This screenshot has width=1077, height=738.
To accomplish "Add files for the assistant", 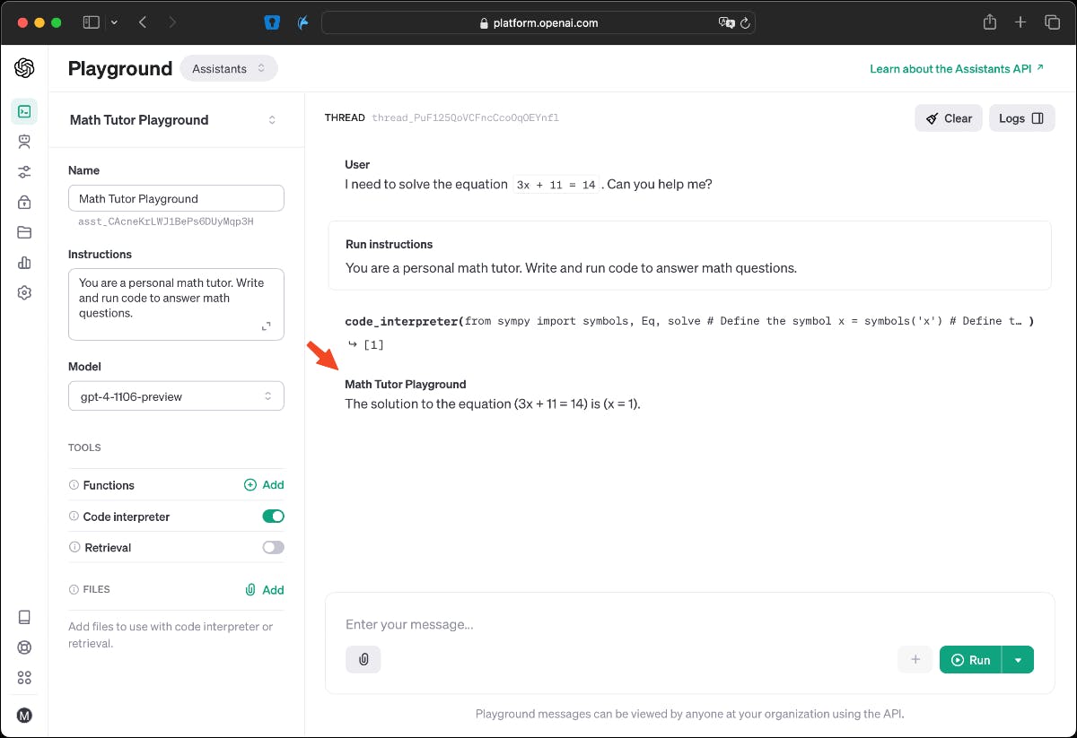I will (264, 590).
